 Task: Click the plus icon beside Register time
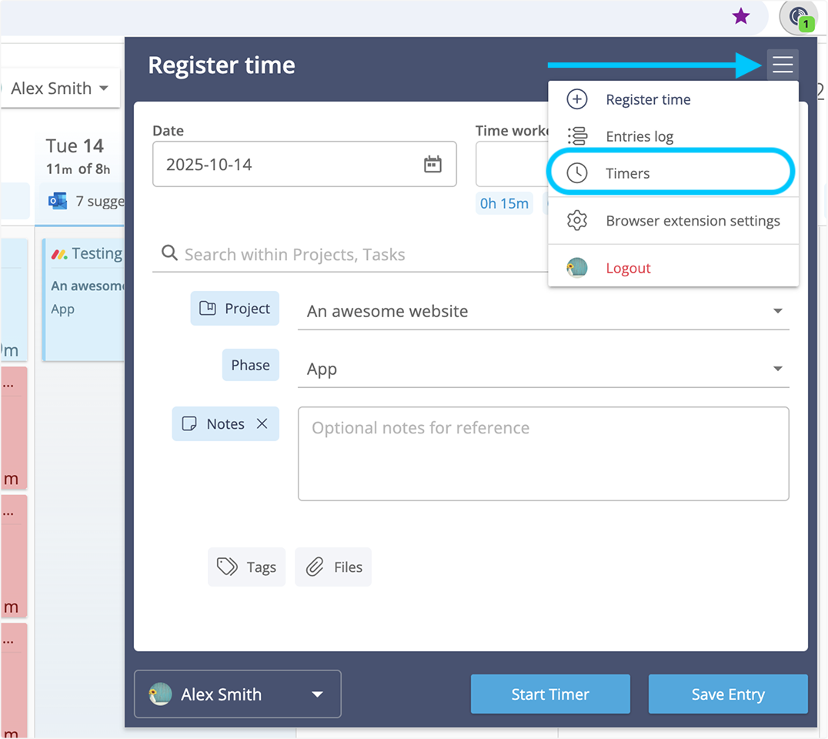(576, 99)
